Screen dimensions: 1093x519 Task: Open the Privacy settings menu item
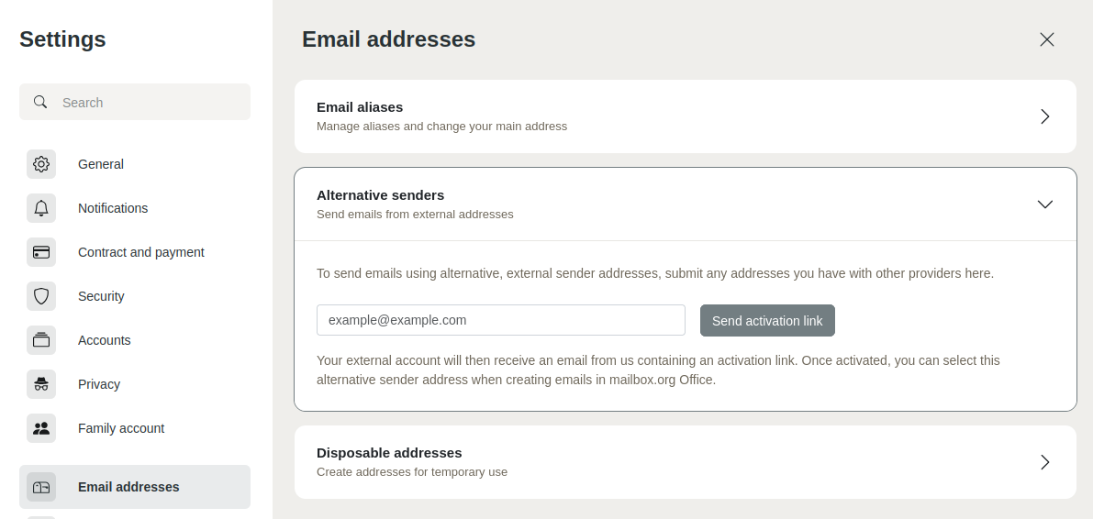pyautogui.click(x=99, y=384)
